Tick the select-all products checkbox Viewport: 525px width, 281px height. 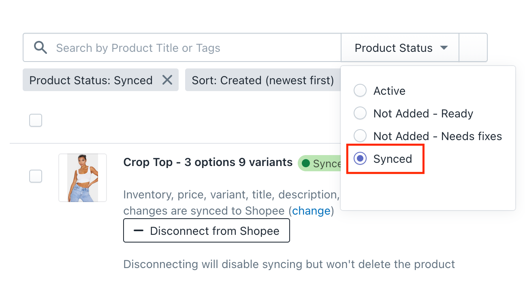point(36,120)
